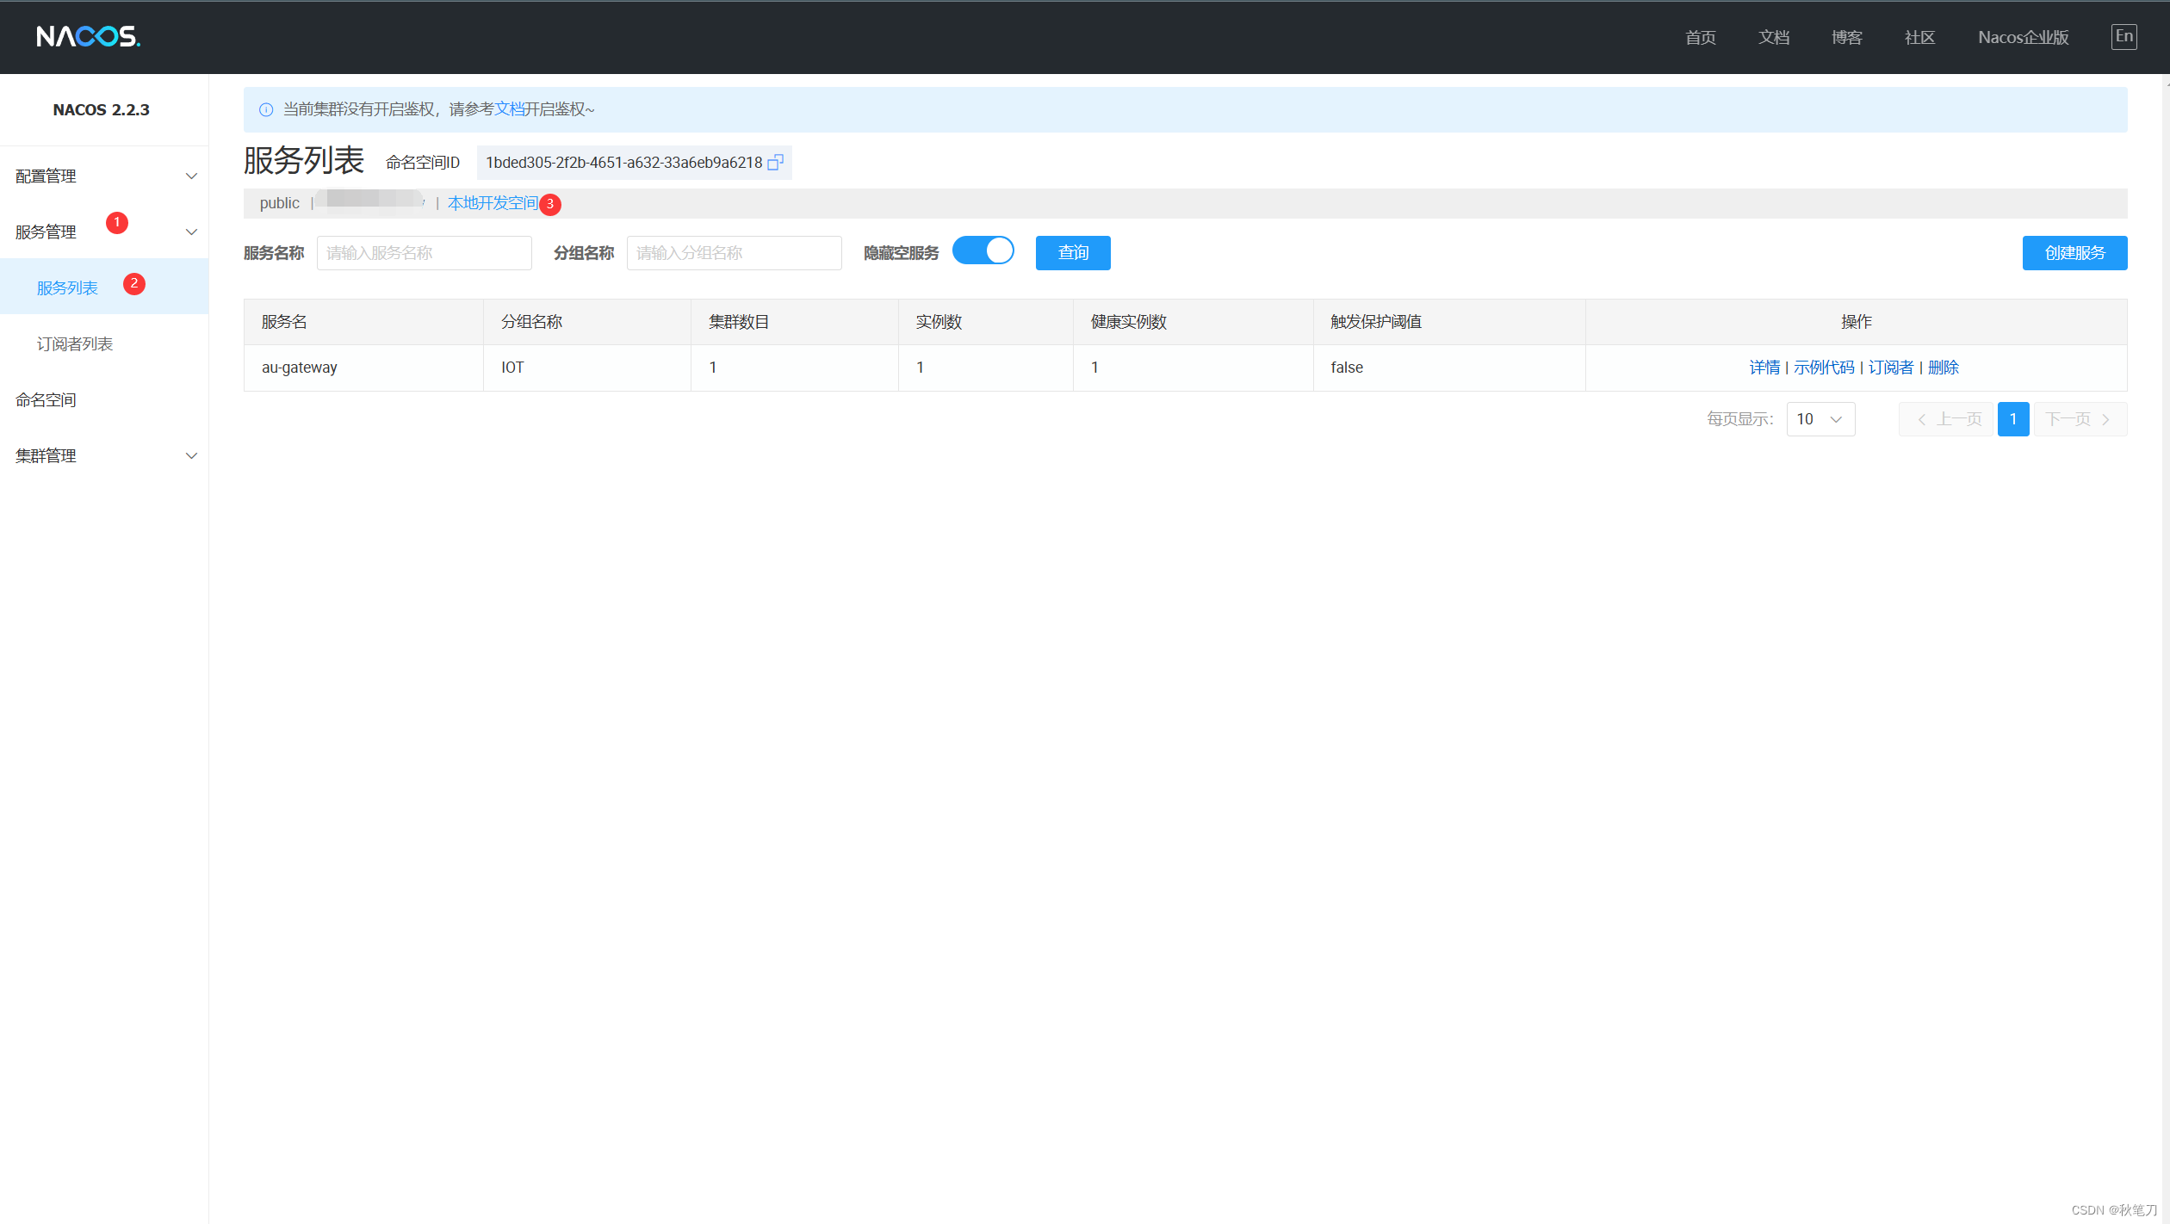Click the next page arrow button
The width and height of the screenshot is (2170, 1224).
pyautogui.click(x=2080, y=419)
